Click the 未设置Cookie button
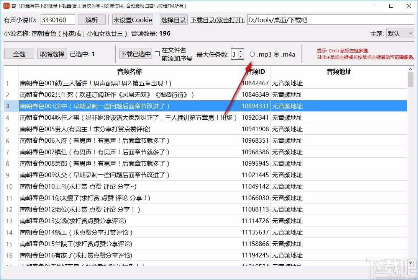Image resolution: width=418 pixels, height=280 pixels. point(133,20)
